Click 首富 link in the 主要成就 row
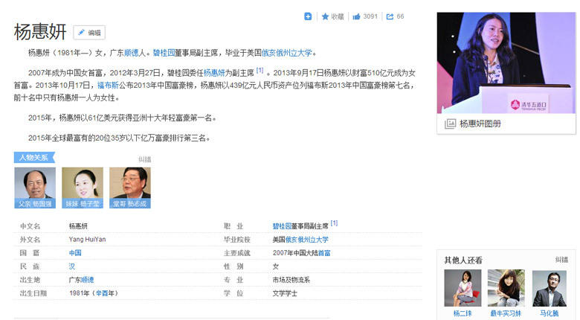This screenshot has width=580, height=320. 324,253
